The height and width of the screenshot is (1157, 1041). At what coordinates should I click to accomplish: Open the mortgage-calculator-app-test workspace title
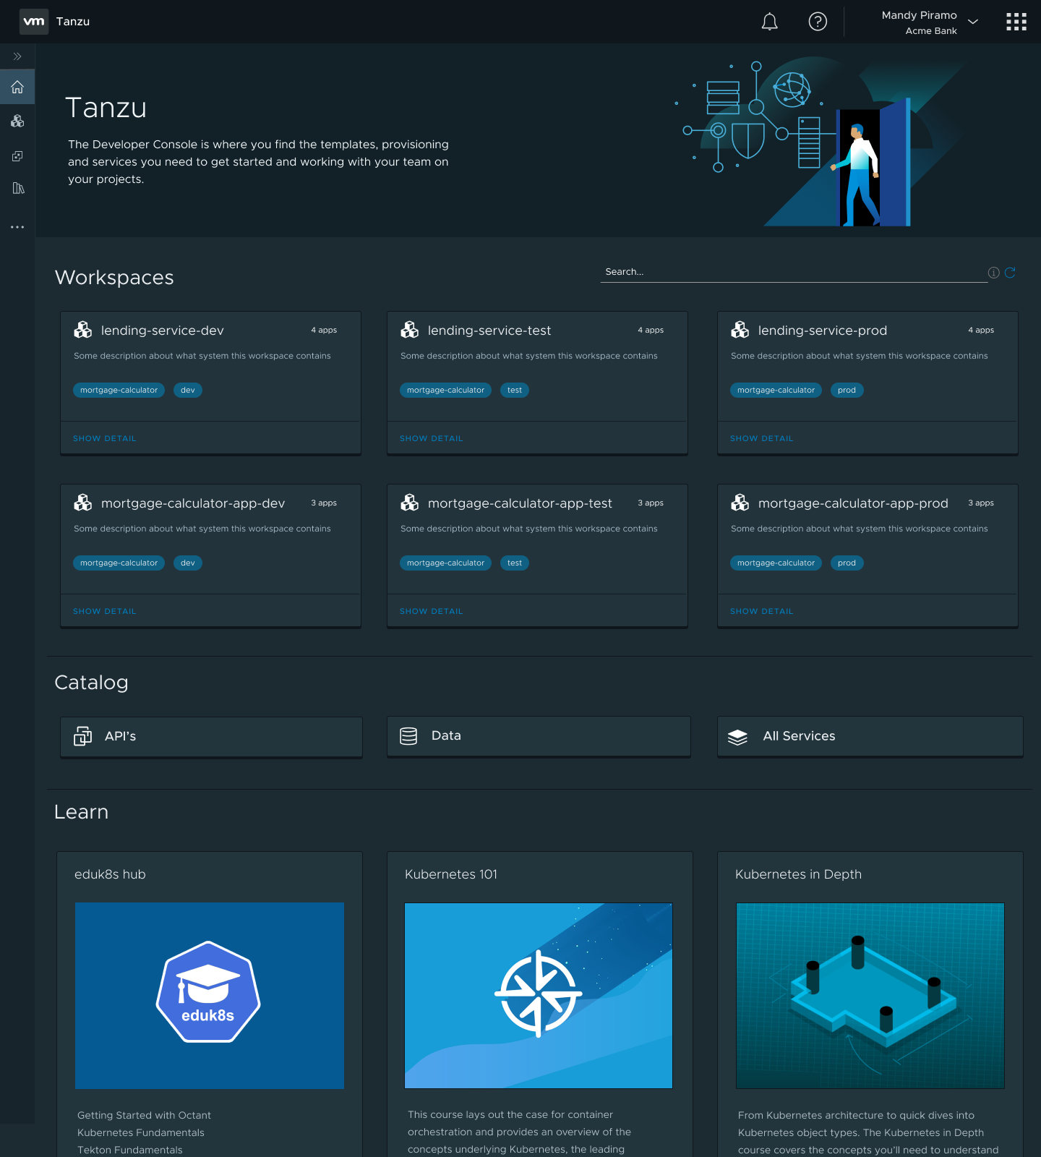(x=520, y=503)
